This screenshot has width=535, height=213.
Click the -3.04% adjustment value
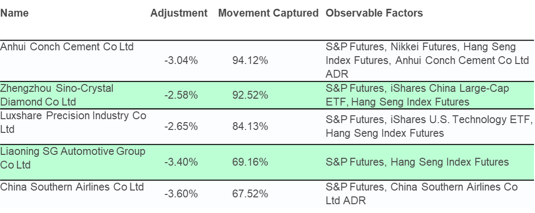coord(181,61)
